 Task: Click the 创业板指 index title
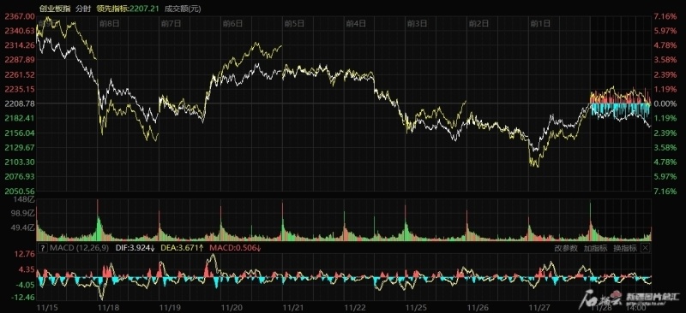coord(54,9)
